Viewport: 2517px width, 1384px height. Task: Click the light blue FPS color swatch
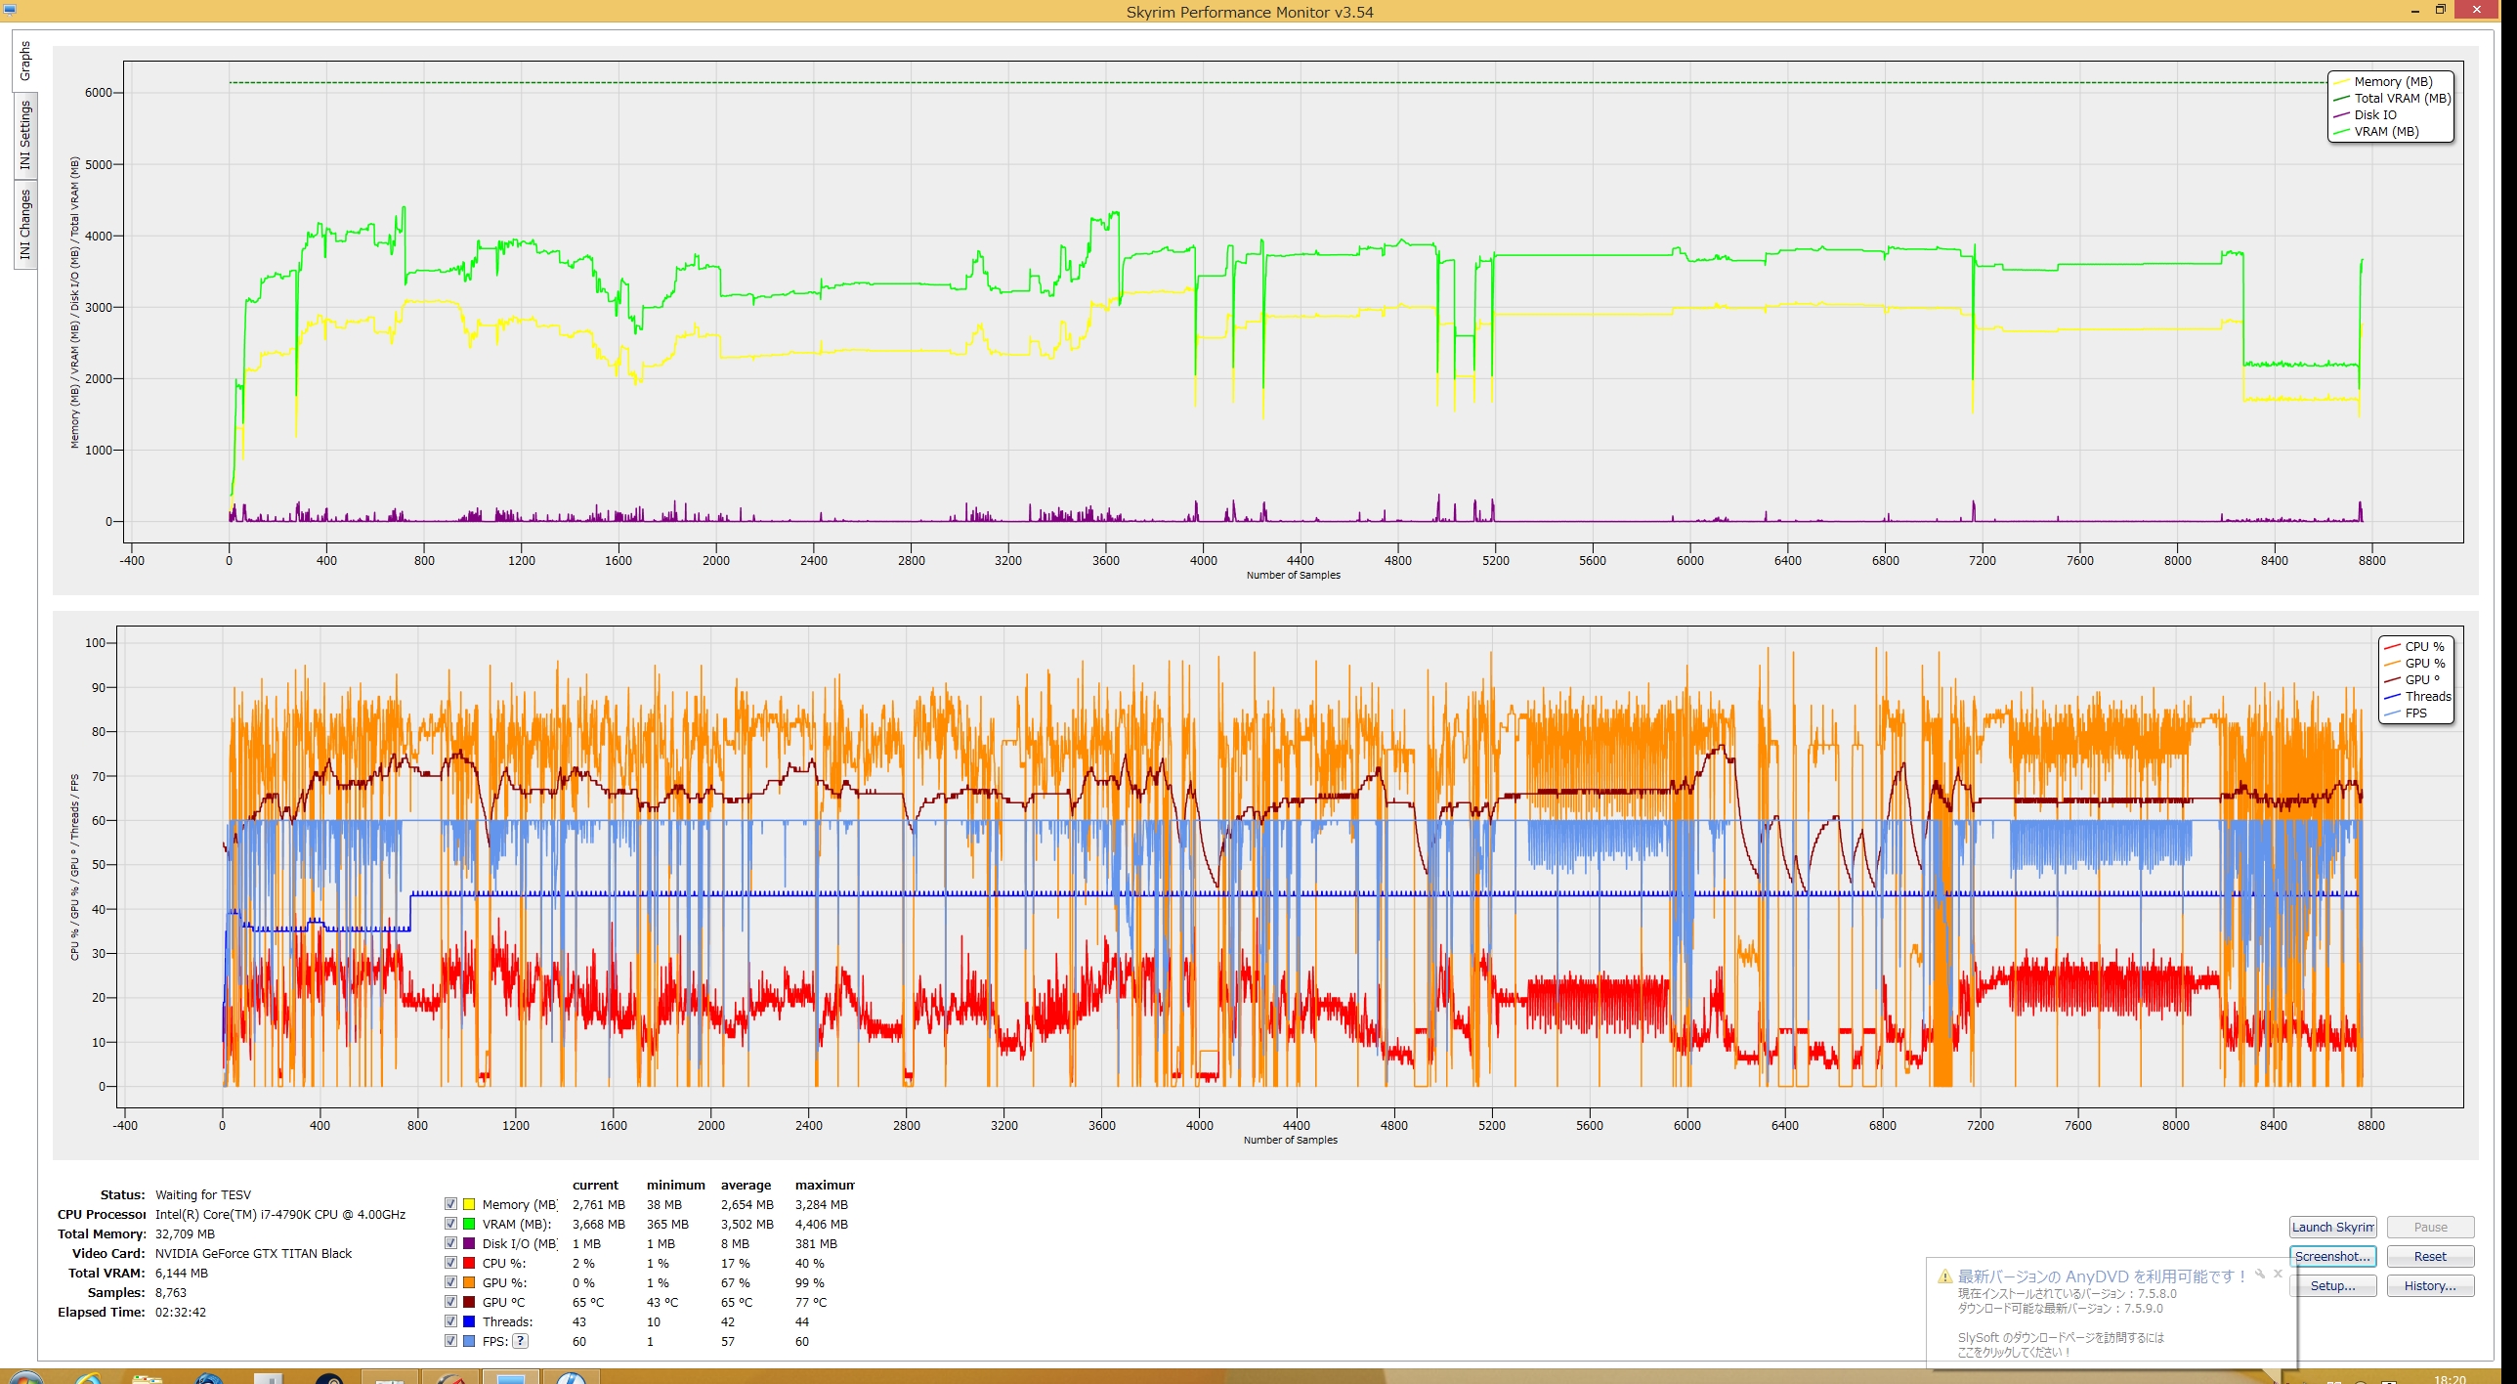(x=469, y=1341)
